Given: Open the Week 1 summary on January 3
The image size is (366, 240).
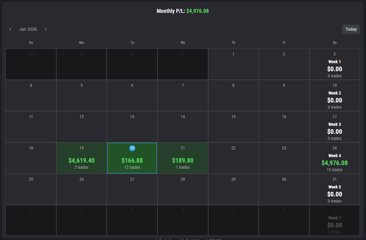Looking at the screenshot, I should point(334,68).
